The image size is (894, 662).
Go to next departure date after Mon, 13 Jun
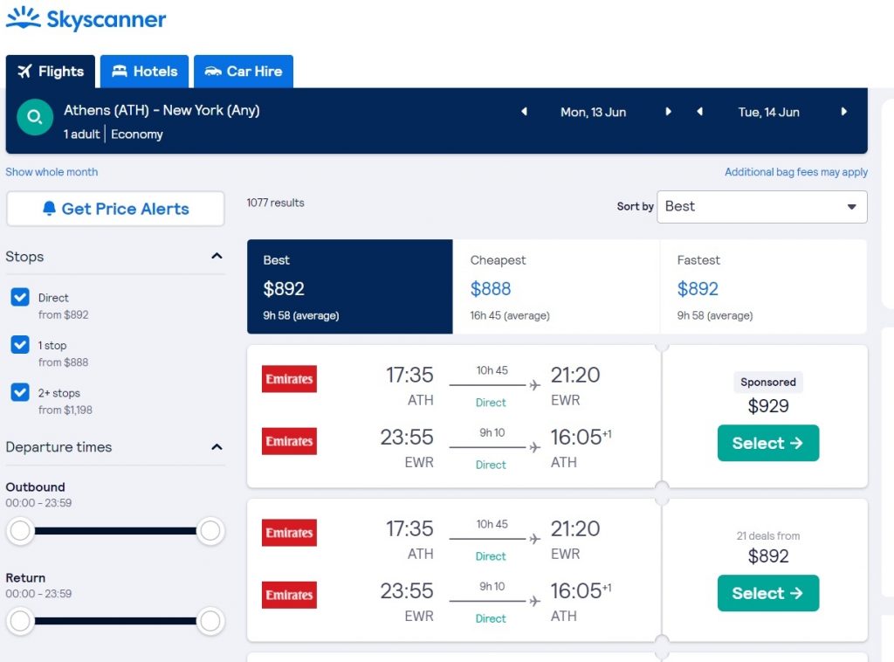coord(668,112)
